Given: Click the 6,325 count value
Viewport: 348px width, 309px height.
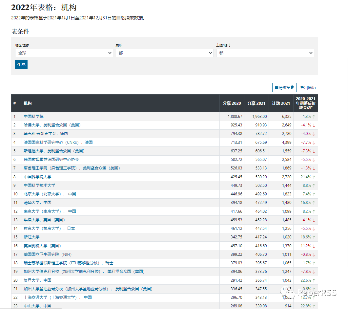Looking at the screenshot, I should [287, 116].
